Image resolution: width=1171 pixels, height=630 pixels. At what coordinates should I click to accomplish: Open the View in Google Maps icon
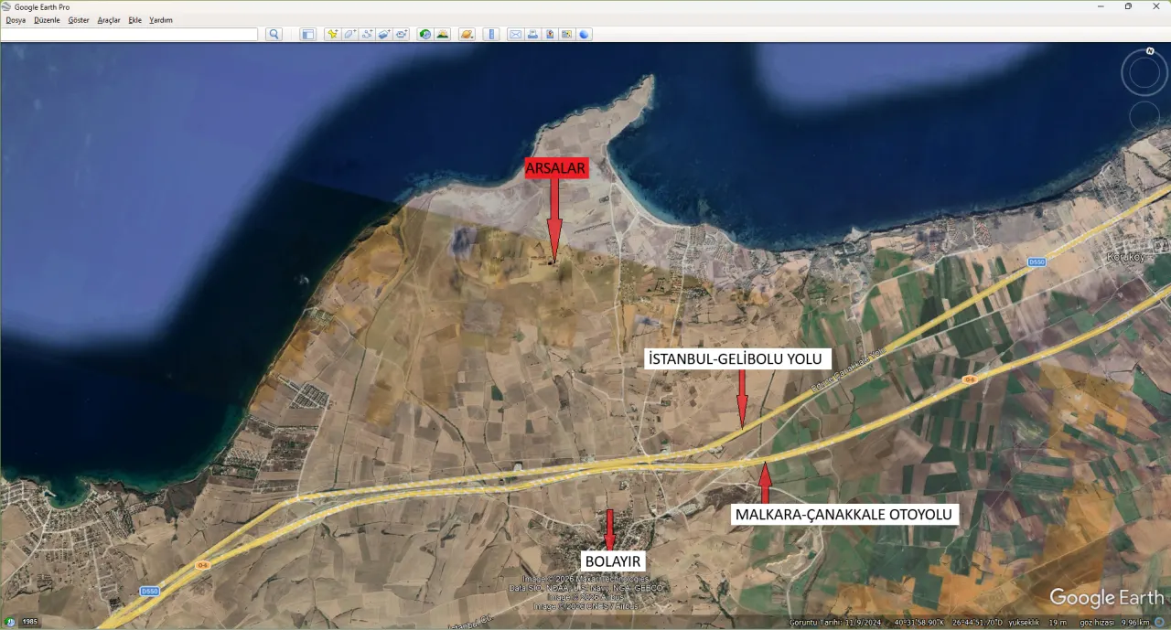(567, 35)
